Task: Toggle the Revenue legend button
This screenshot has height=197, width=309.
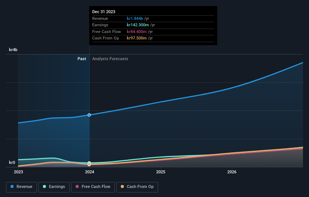Action: (21, 187)
